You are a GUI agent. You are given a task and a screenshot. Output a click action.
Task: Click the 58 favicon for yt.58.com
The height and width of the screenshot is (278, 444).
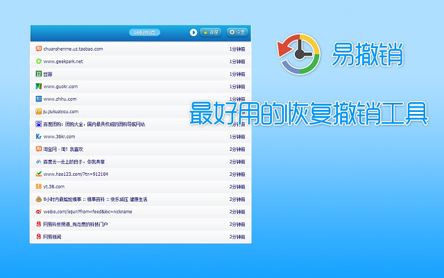click(39, 186)
